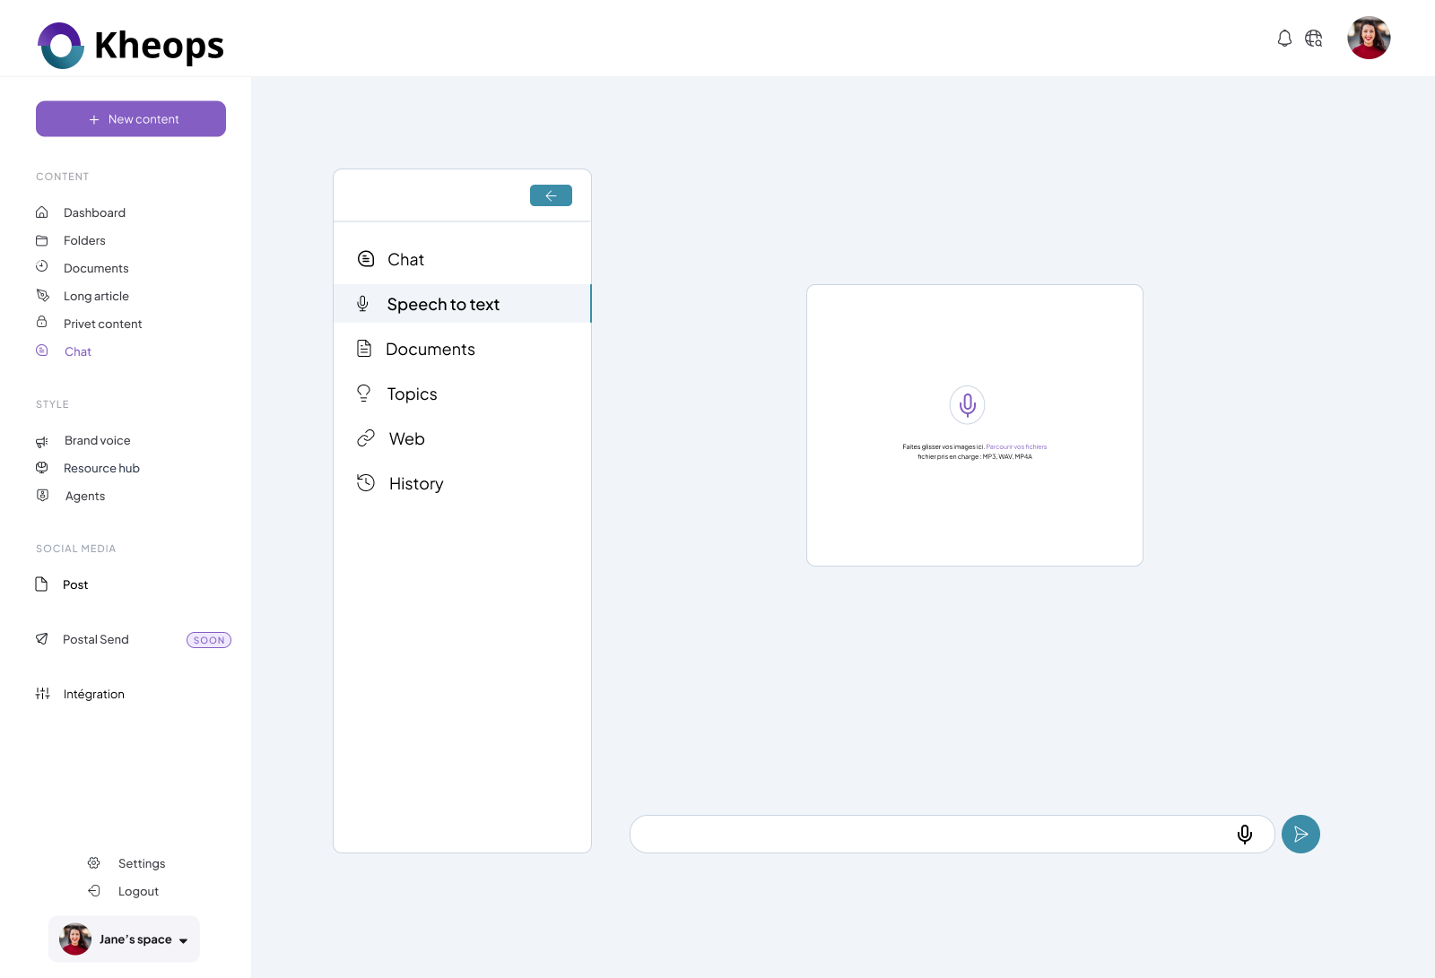
Task: Click the New content button
Action: tap(130, 118)
